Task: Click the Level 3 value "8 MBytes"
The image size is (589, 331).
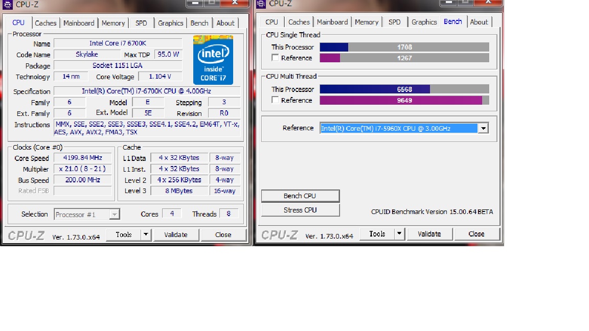Action: tap(179, 191)
